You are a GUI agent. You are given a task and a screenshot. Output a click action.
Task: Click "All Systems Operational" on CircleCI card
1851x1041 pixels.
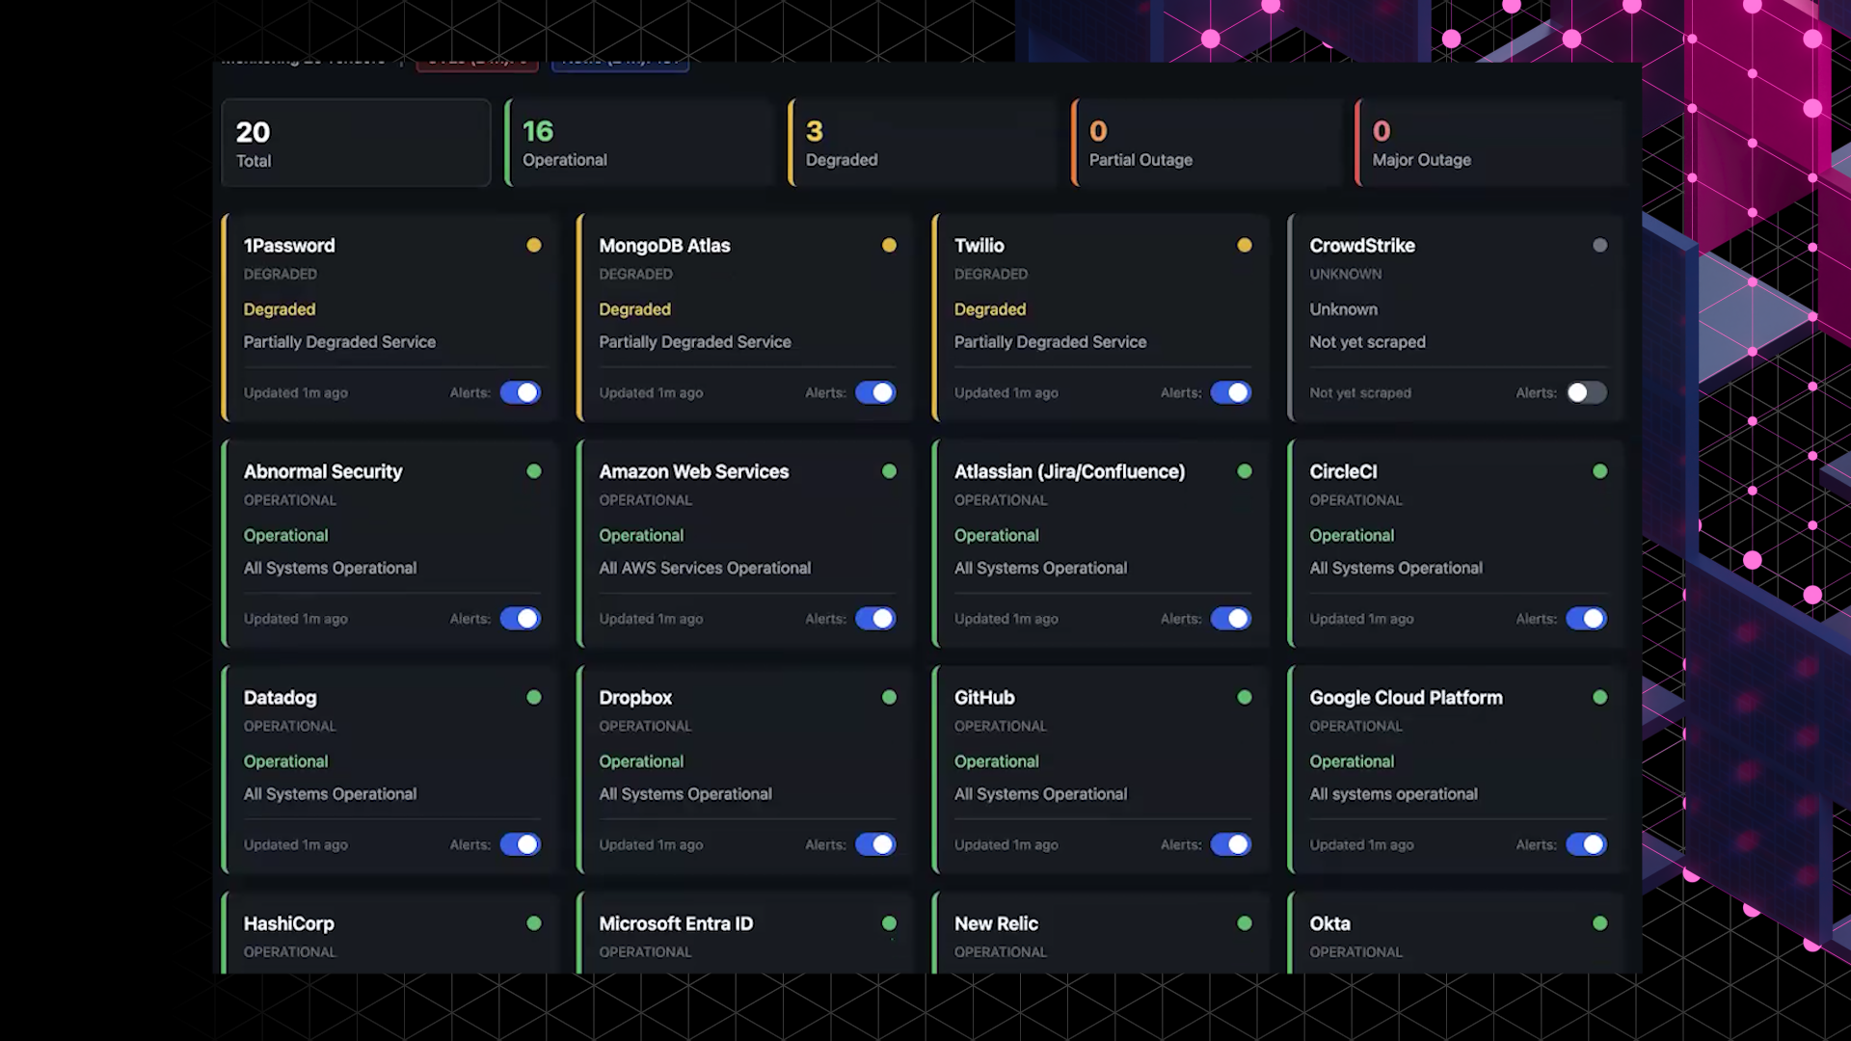pyautogui.click(x=1395, y=569)
